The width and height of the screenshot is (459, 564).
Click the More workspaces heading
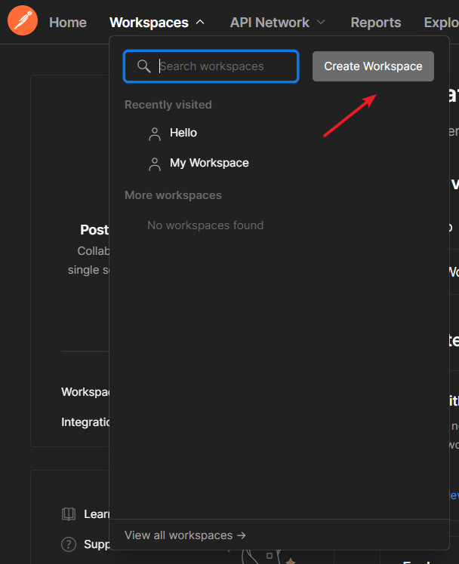[x=173, y=195]
